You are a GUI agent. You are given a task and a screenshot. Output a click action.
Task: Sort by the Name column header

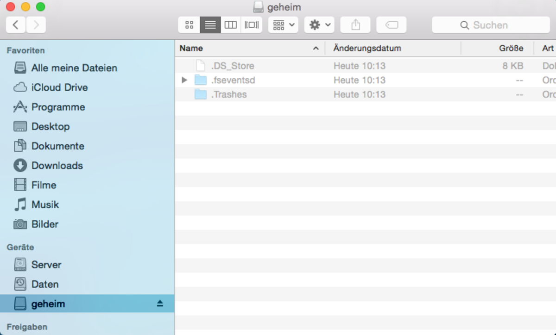(x=246, y=48)
